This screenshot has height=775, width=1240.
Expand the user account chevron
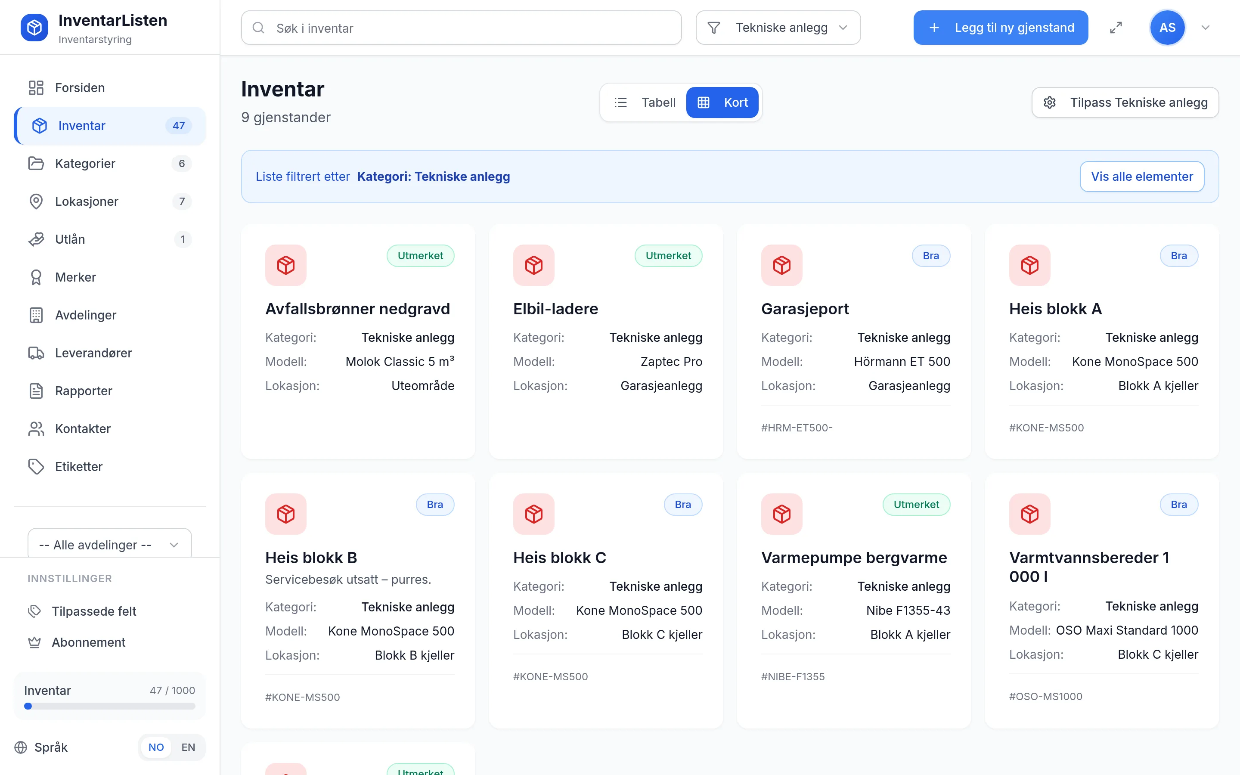point(1206,28)
